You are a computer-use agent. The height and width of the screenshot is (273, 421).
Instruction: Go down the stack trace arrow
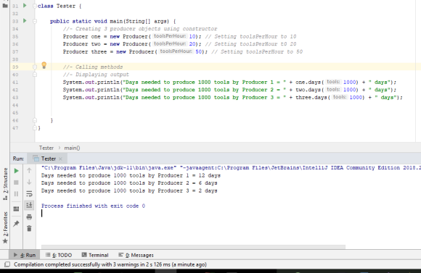(x=29, y=182)
